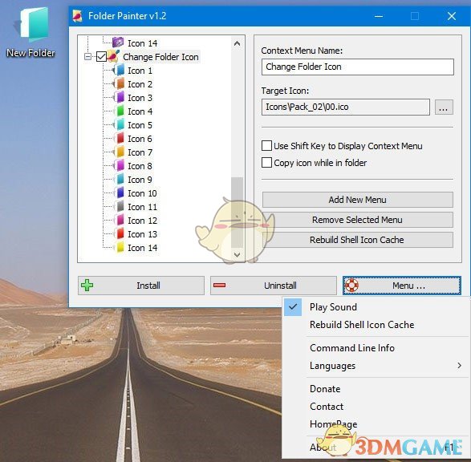The width and height of the screenshot is (471, 462).
Task: Click the red folder icon of Icon 6
Action: [120, 139]
